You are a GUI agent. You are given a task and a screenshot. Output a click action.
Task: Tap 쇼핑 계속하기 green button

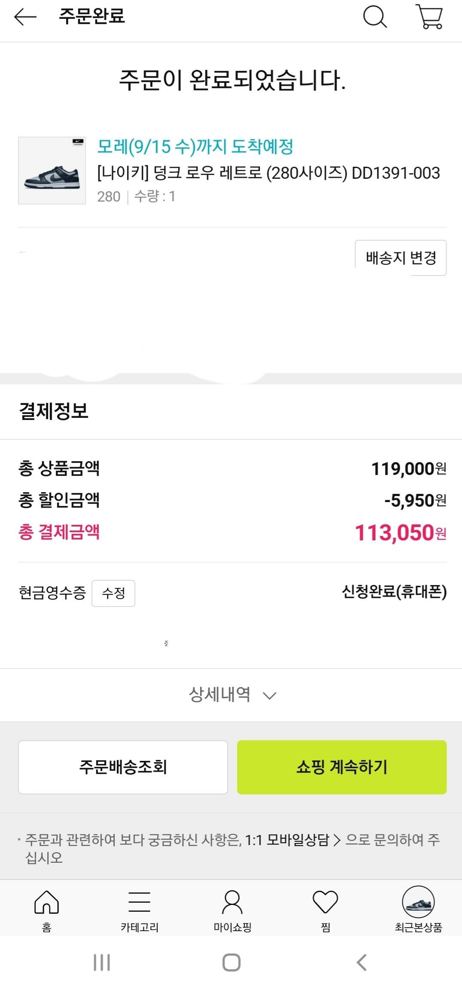point(342,767)
